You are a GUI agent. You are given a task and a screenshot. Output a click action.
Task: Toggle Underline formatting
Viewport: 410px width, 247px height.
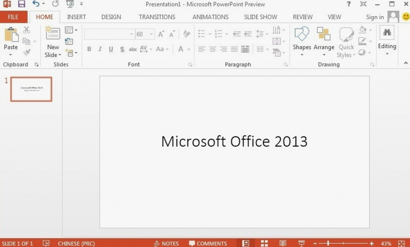pyautogui.click(x=111, y=49)
